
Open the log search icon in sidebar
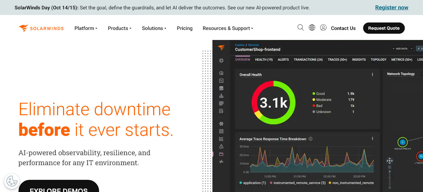[221, 111]
